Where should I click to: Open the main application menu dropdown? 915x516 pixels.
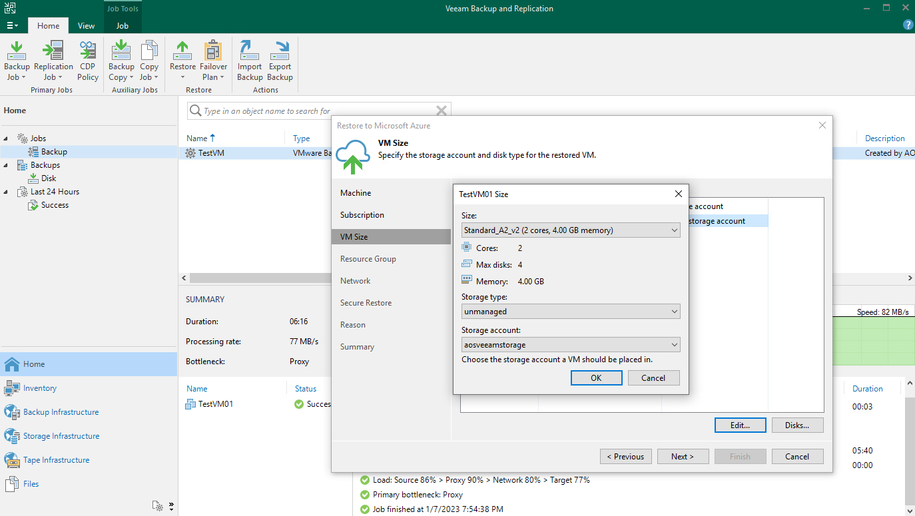[12, 25]
